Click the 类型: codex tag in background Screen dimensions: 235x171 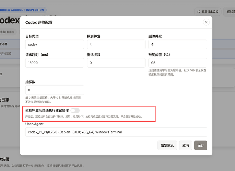click(x=8, y=32)
